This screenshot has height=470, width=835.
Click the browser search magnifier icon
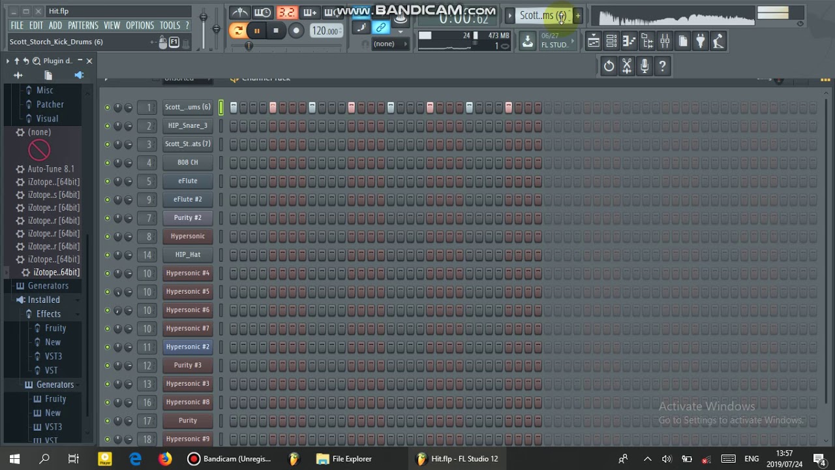[x=37, y=61]
